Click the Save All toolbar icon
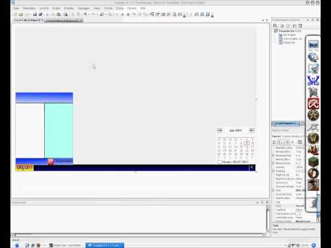 pyautogui.click(x=41, y=14)
